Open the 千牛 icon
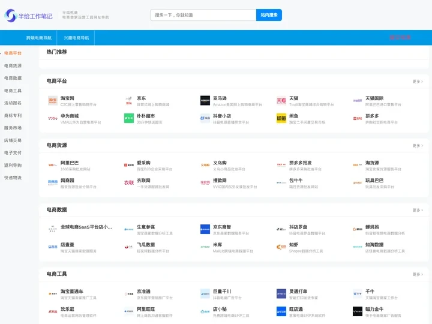 click(358, 294)
